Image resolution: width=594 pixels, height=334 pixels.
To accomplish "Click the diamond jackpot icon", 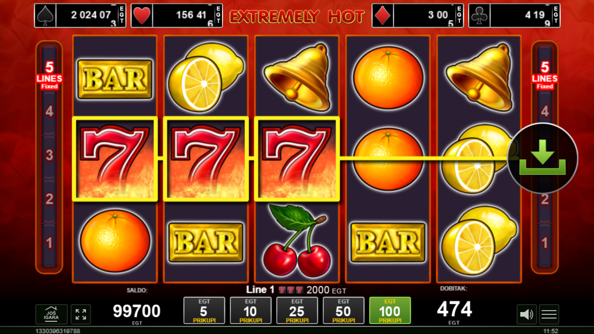I will tap(383, 16).
